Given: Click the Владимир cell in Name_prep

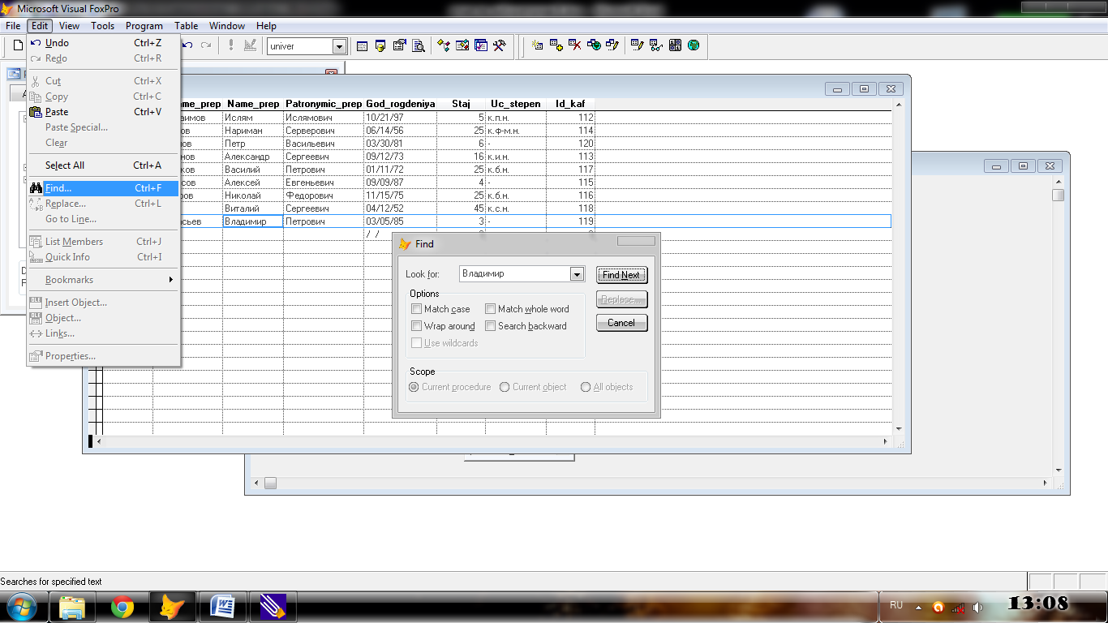Looking at the screenshot, I should tap(252, 221).
